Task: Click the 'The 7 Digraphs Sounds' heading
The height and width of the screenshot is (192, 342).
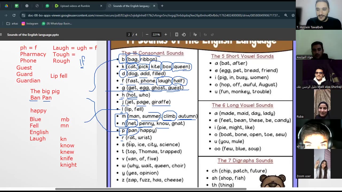Action: click(245, 161)
